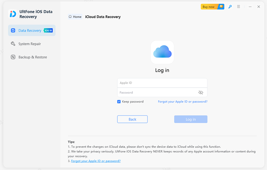The image size is (267, 170).
Task: Select Data Recovery in sidebar
Action: (x=32, y=30)
